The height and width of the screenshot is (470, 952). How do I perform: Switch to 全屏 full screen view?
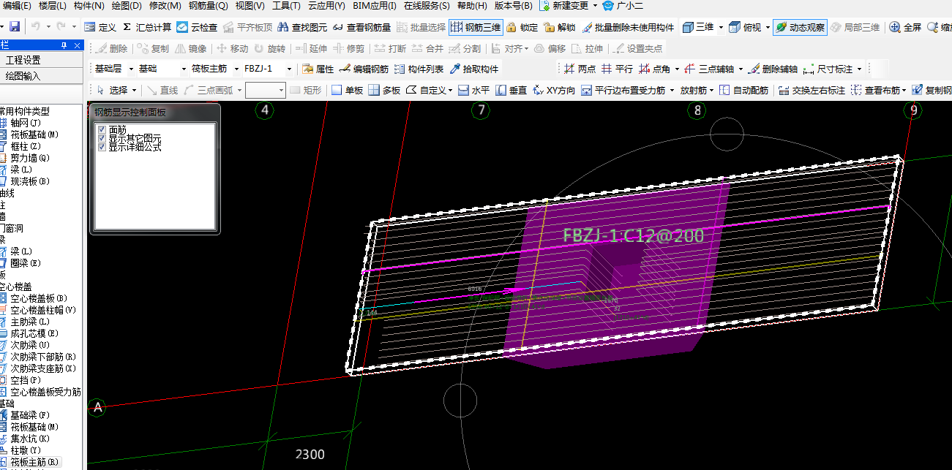point(905,27)
